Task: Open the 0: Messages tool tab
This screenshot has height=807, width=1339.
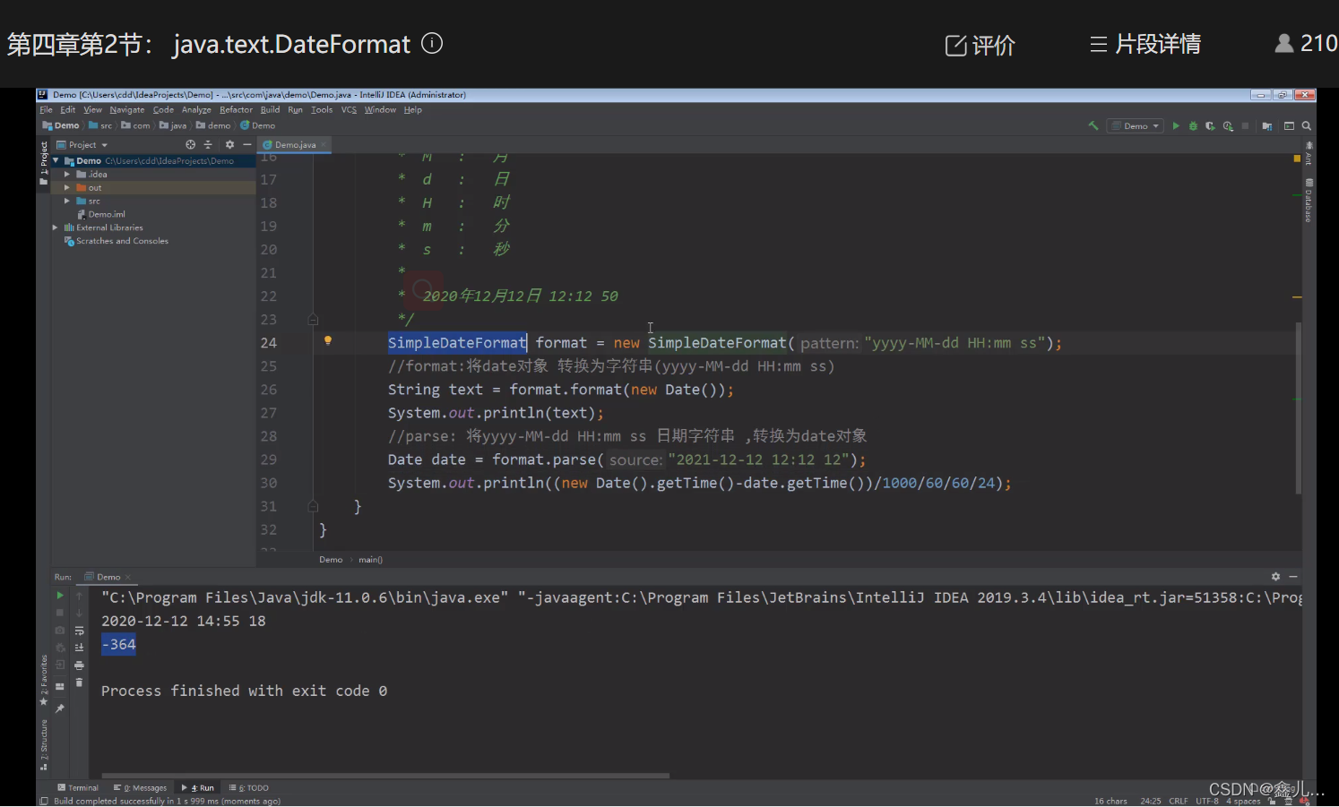Action: point(141,788)
